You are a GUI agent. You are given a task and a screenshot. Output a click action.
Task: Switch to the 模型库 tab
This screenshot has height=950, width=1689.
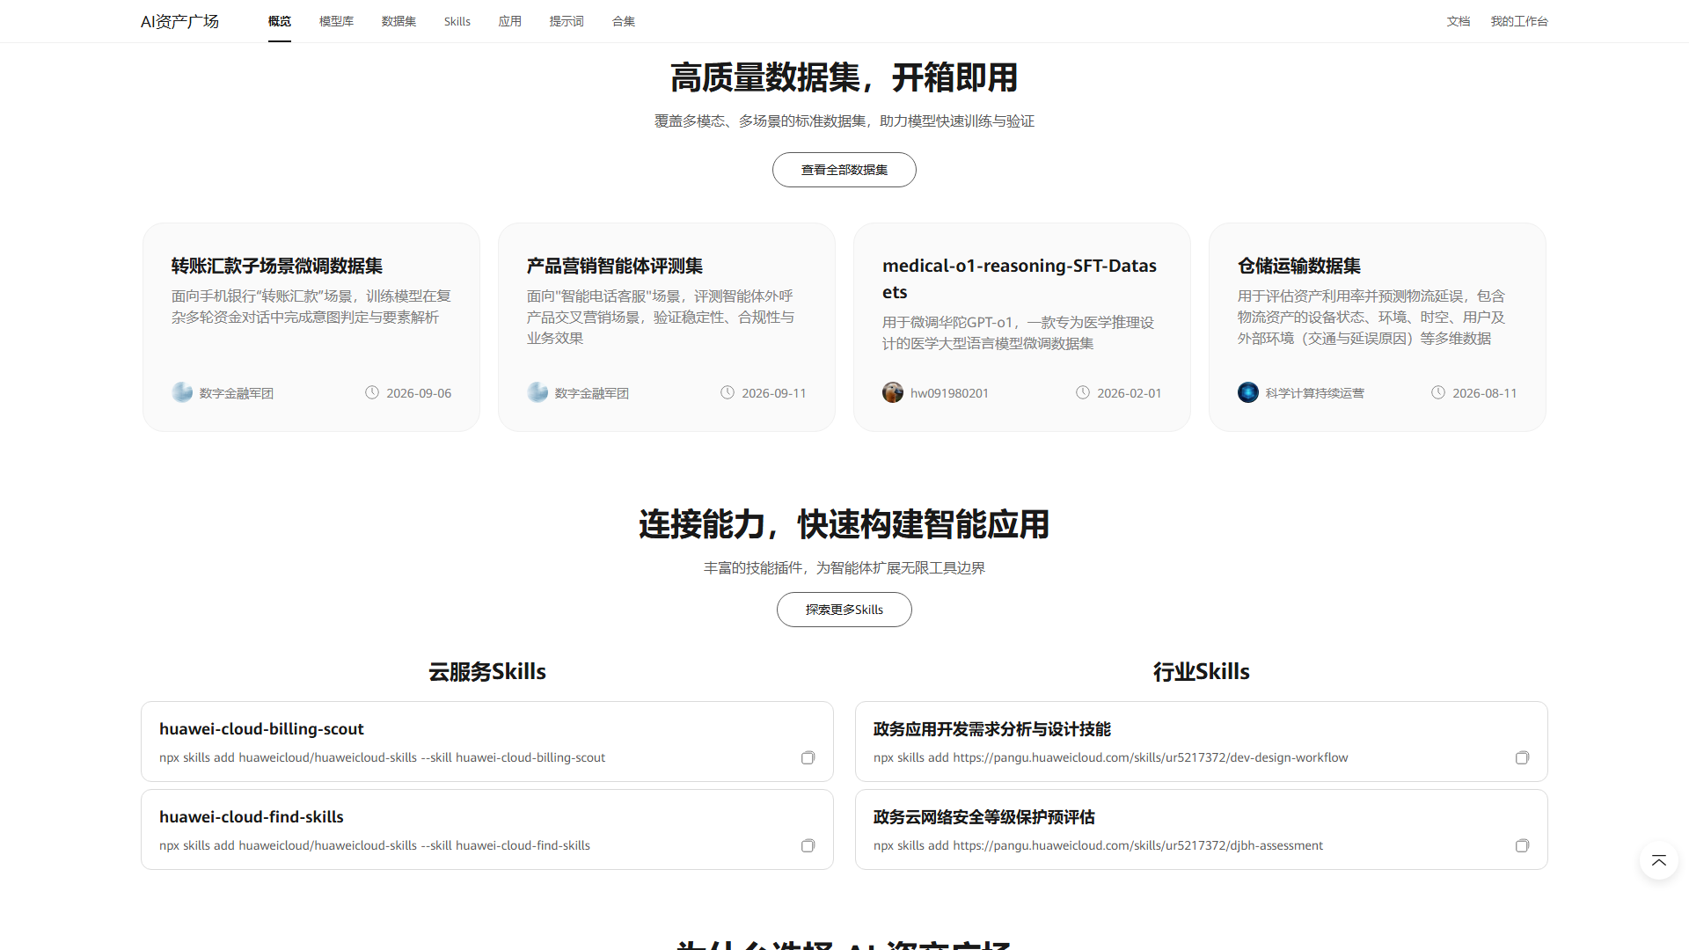[x=336, y=21]
